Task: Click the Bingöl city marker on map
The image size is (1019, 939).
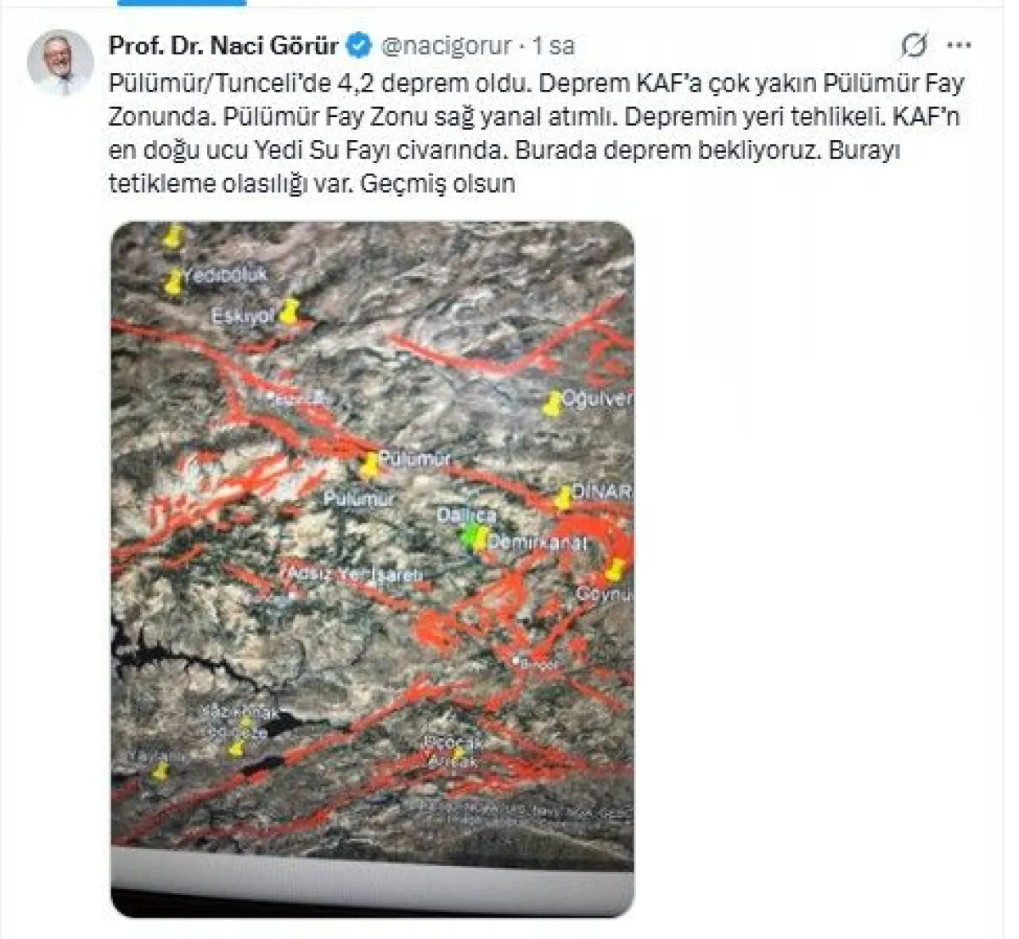Action: 517,660
